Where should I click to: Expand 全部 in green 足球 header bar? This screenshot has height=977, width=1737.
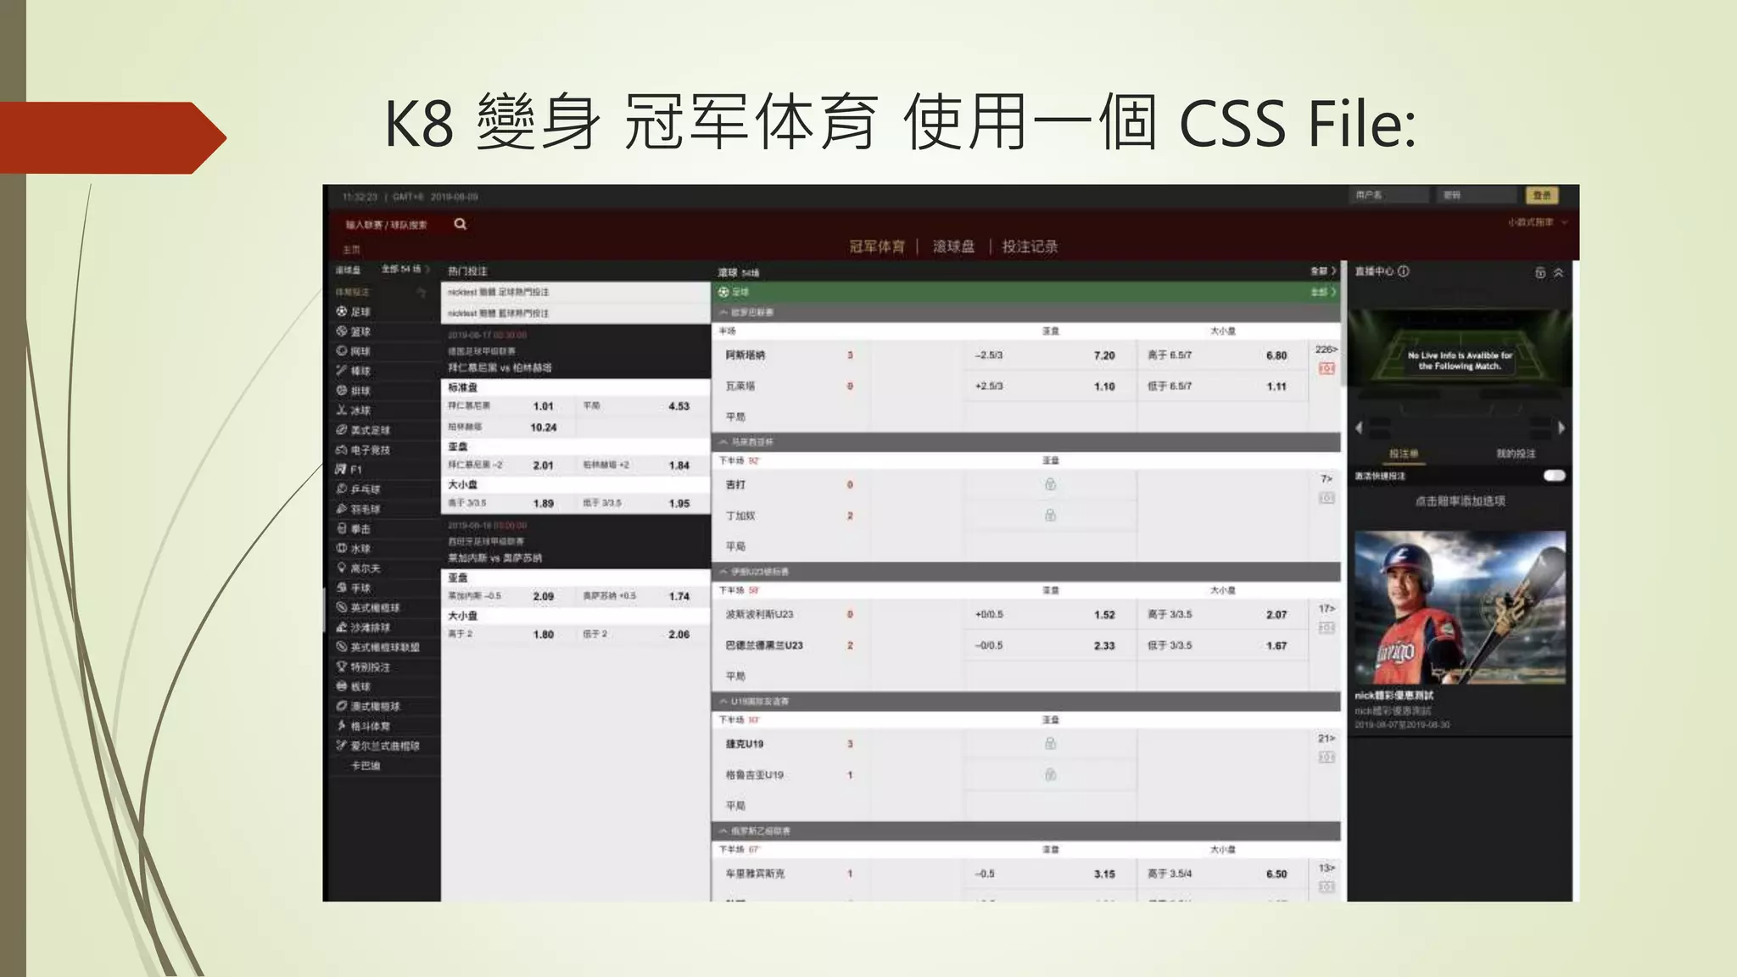click(1323, 292)
